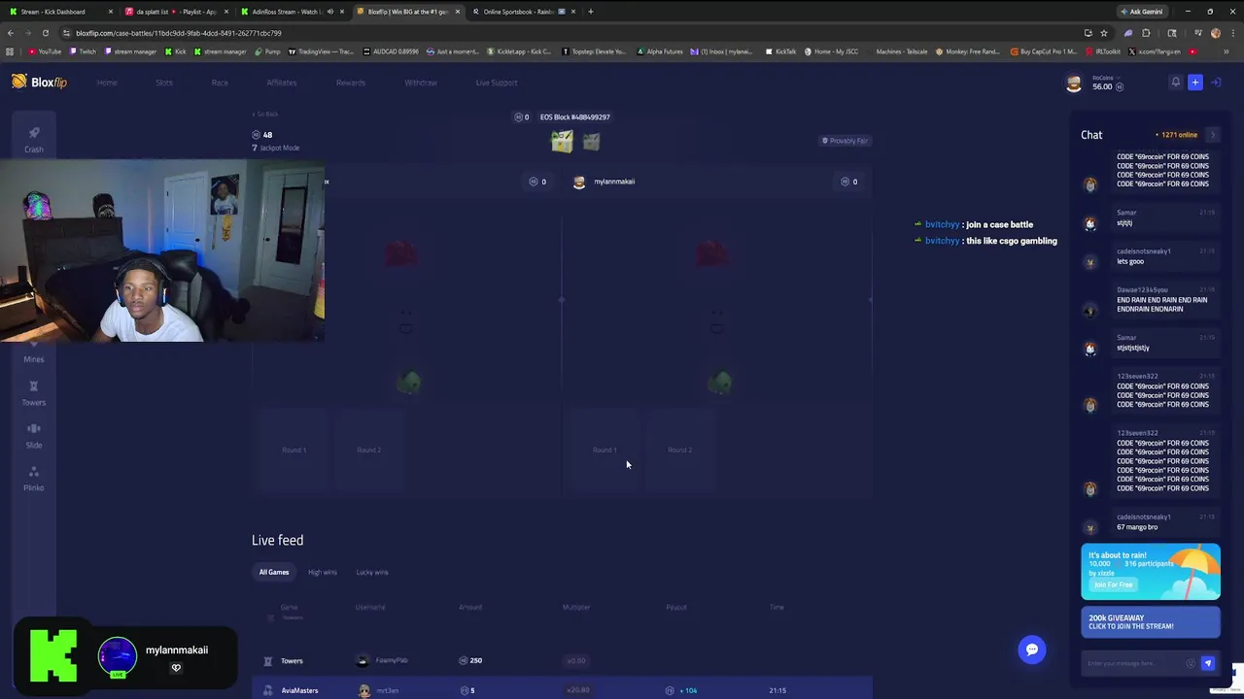The height and width of the screenshot is (699, 1244).
Task: Click the blue plus deposit button
Action: tap(1195, 83)
